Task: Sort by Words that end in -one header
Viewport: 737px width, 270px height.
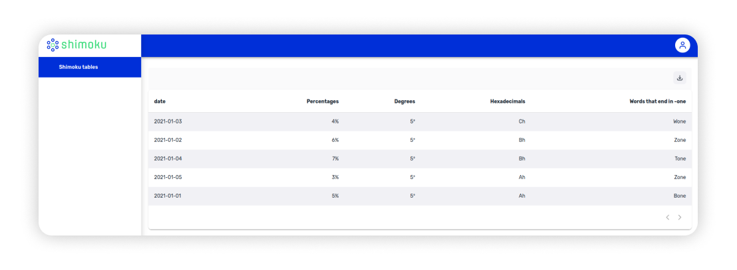Action: pos(658,101)
